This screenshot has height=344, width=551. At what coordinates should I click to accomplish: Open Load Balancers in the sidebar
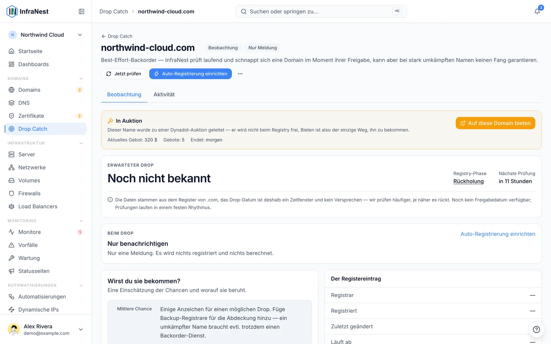tap(46, 206)
